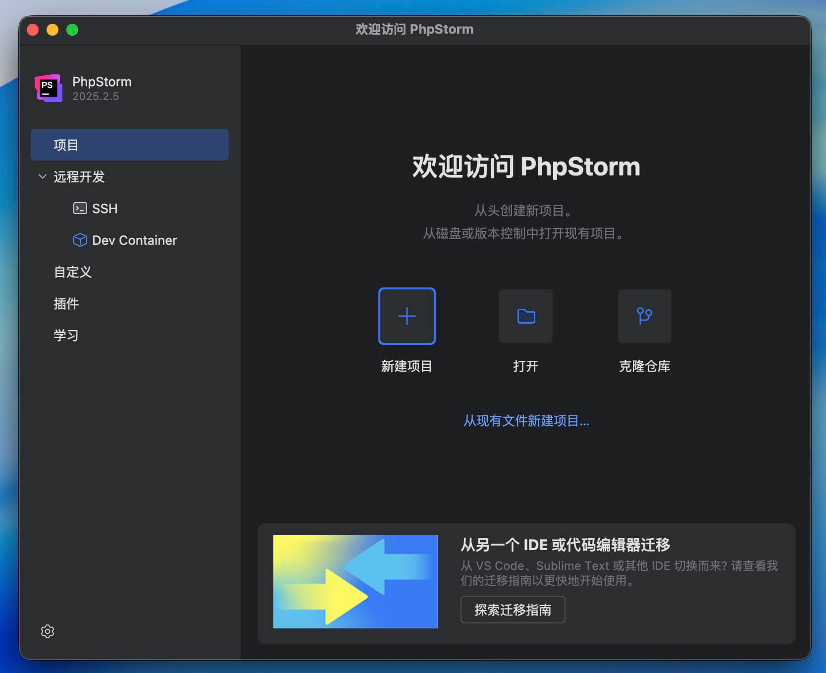
Task: Go to the 学习 section
Action: pyautogui.click(x=66, y=336)
